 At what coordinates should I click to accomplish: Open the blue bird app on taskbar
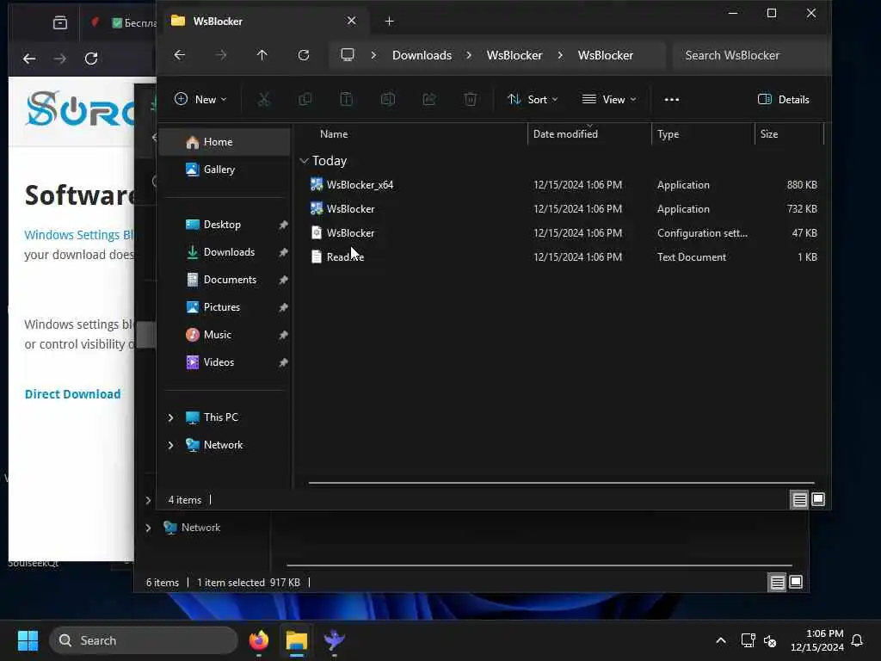(335, 640)
